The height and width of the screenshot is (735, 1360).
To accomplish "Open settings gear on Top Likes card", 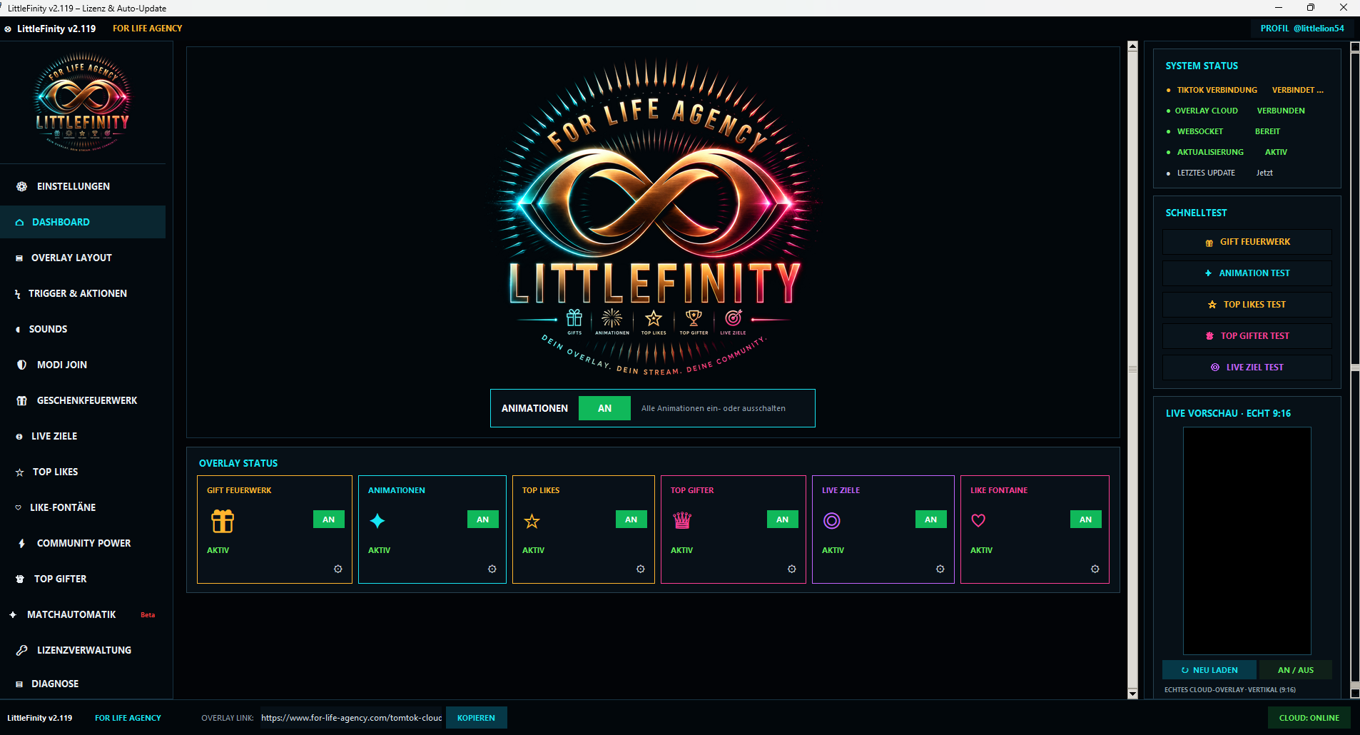I will coord(641,569).
